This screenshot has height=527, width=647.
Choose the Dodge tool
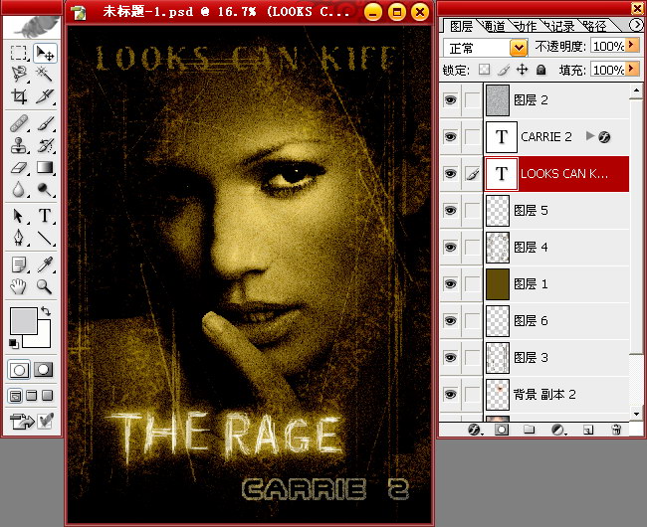(45, 190)
